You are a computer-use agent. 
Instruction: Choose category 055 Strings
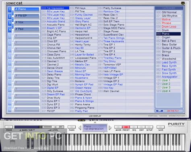point(168,52)
